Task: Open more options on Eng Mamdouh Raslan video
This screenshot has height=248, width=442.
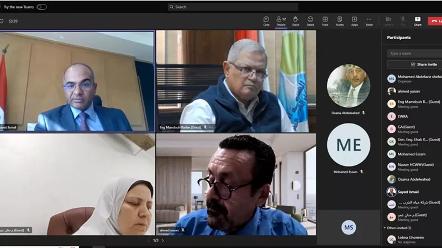Action: click(x=211, y=127)
